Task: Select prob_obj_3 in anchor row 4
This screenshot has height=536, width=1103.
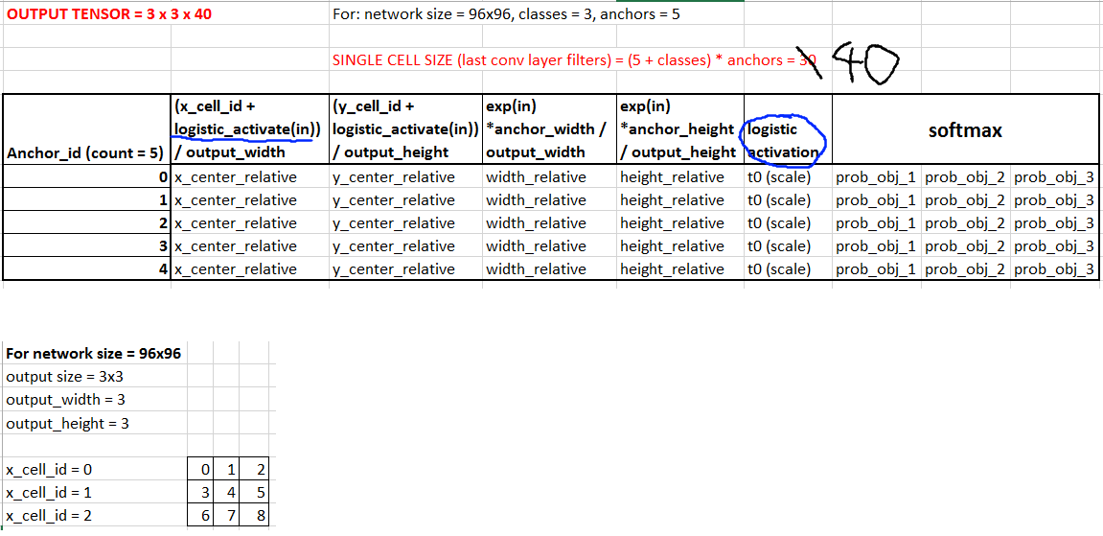Action: 1054,269
